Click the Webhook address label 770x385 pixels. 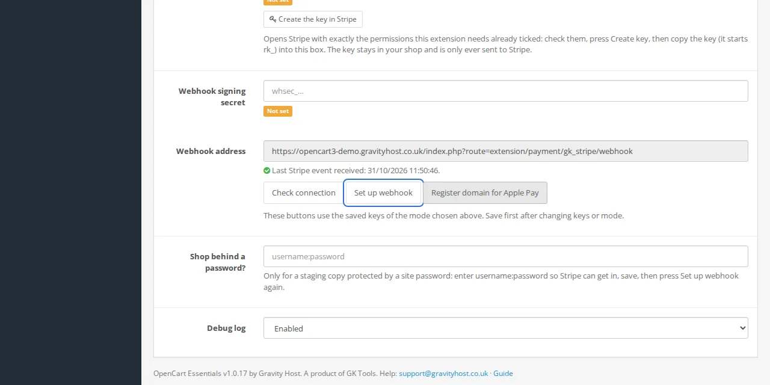pos(211,151)
